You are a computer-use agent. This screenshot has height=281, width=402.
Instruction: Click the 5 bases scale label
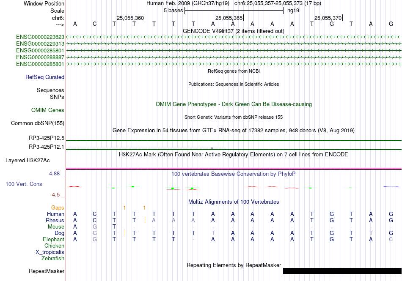[173, 11]
